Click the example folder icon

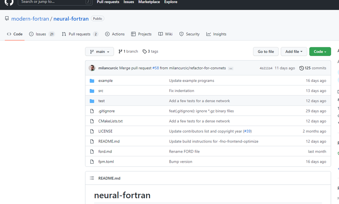pyautogui.click(x=92, y=81)
